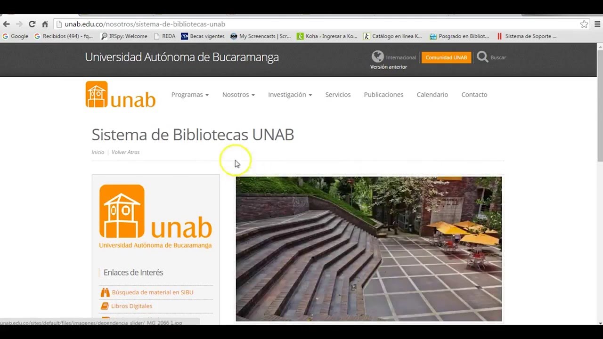The height and width of the screenshot is (339, 603).
Task: Click the Volver Atras breadcrumb link
Action: point(125,152)
